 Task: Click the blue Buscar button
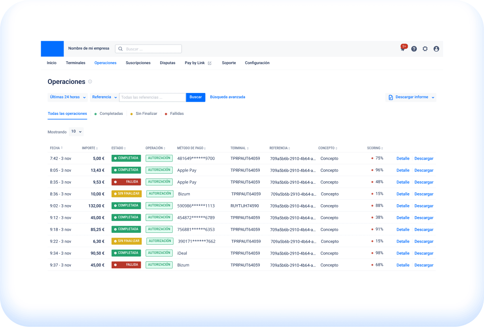196,97
